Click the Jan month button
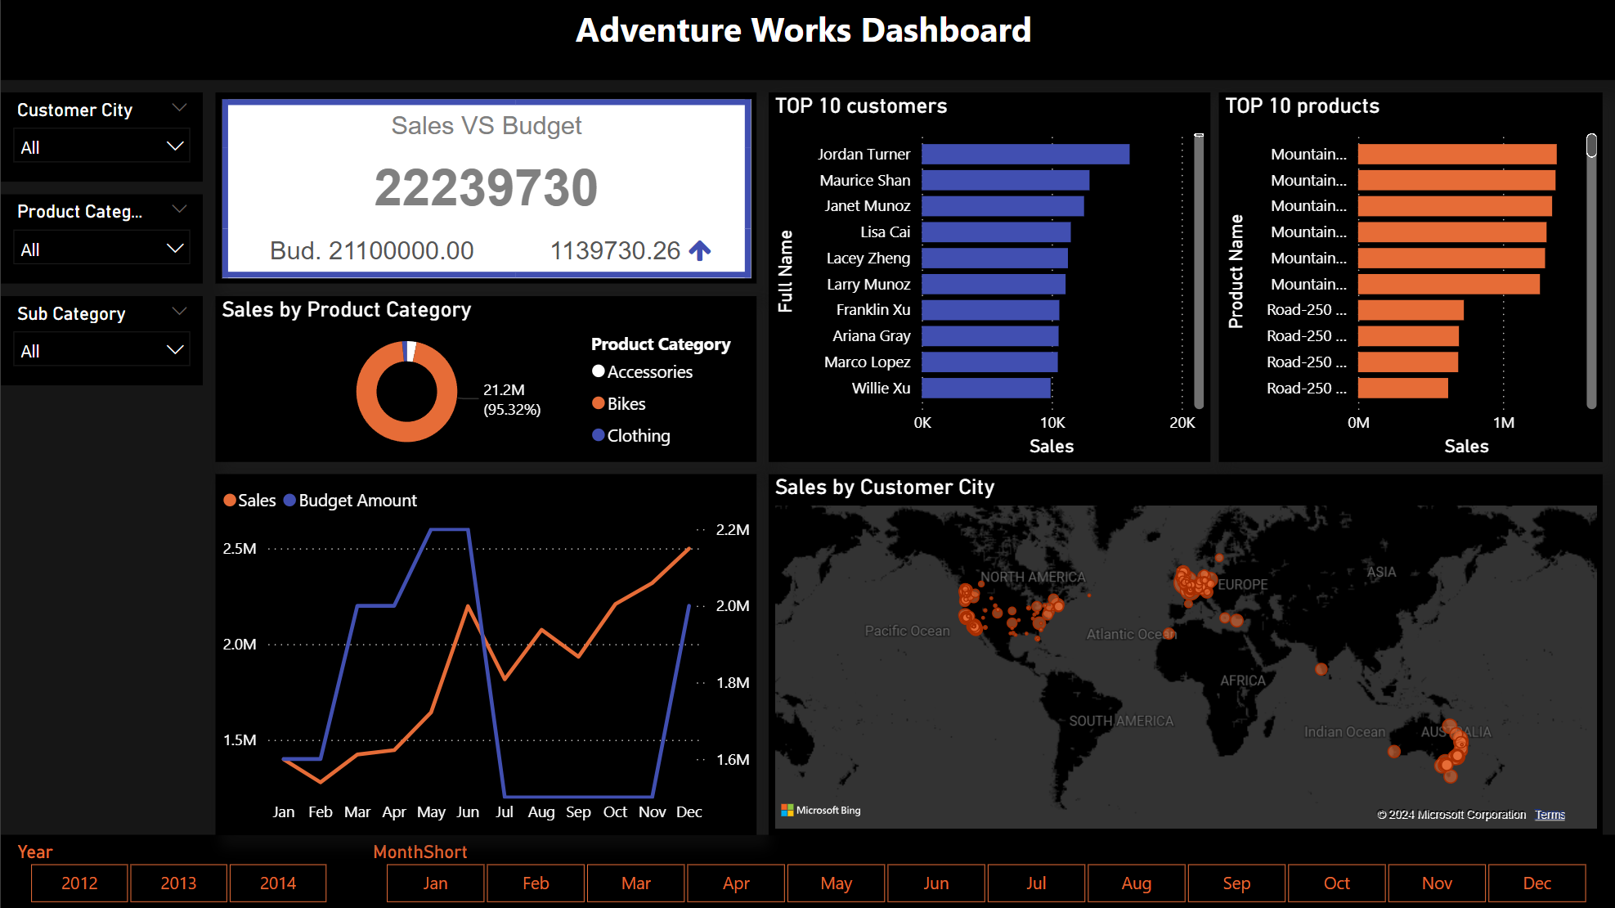The height and width of the screenshot is (908, 1615). [435, 883]
